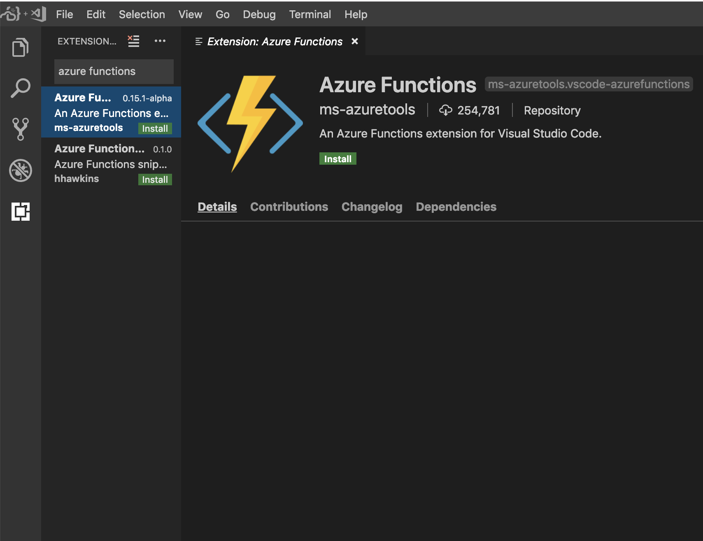Click the 254,781 install count
This screenshot has width=703, height=541.
[479, 110]
